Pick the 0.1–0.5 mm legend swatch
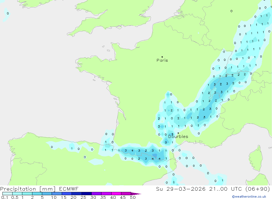The width and height of the screenshot is (272, 199). [x=7, y=194]
